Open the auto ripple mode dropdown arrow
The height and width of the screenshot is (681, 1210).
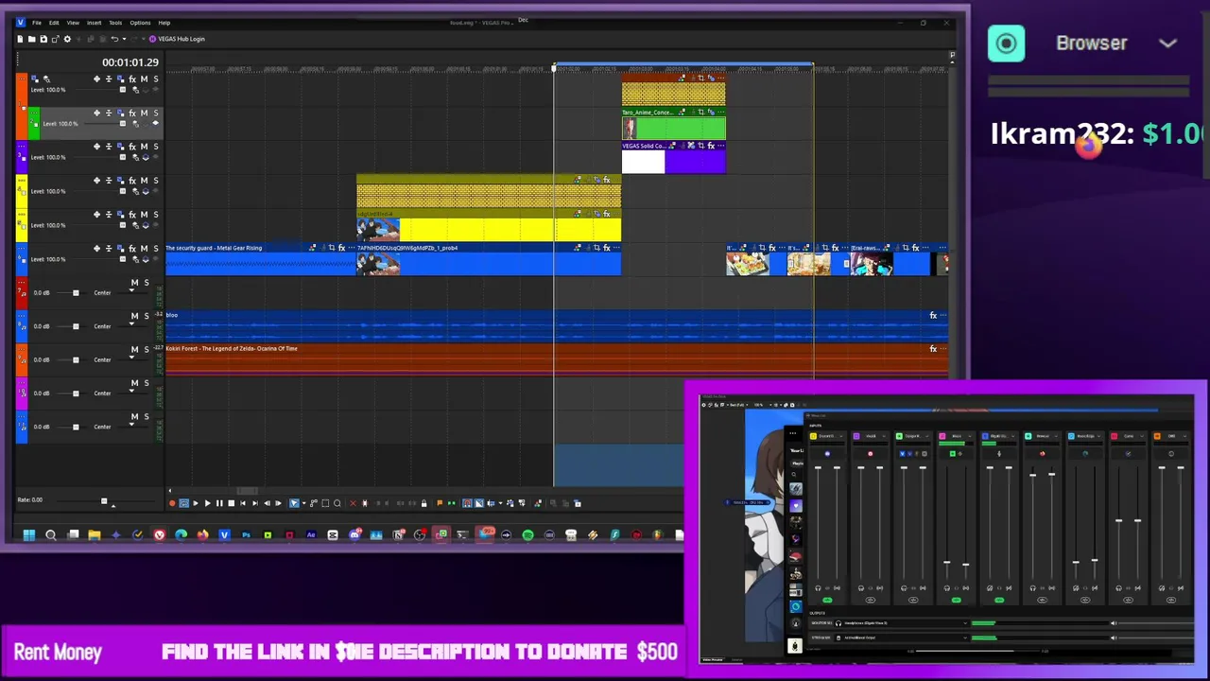tap(500, 503)
